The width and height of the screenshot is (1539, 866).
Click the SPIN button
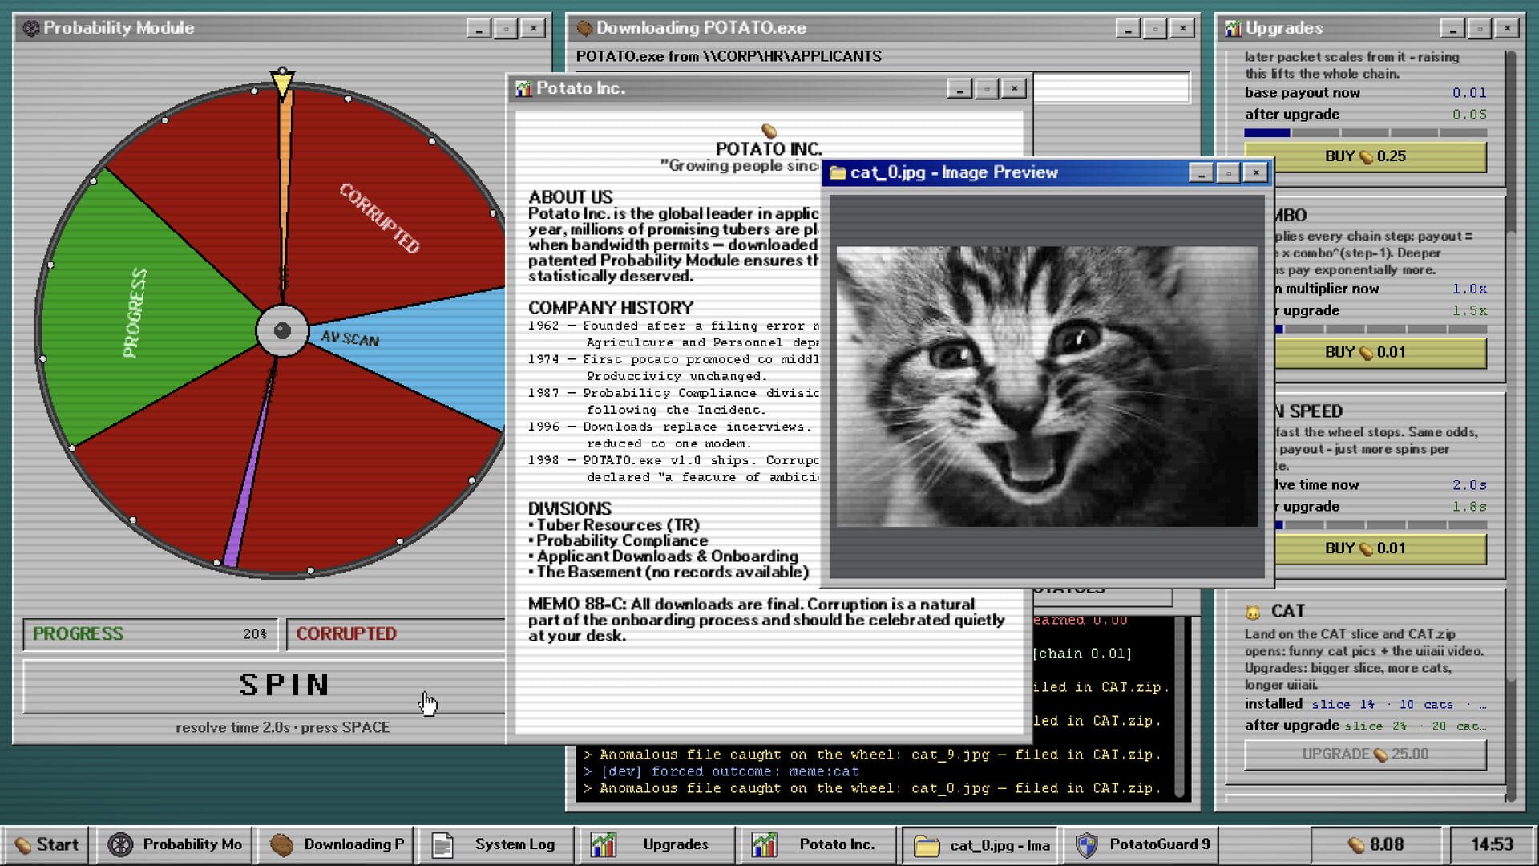(265, 685)
